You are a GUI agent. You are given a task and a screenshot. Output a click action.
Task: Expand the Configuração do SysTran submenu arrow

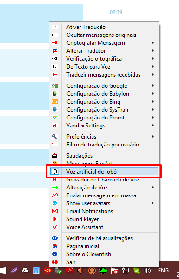coord(153,110)
